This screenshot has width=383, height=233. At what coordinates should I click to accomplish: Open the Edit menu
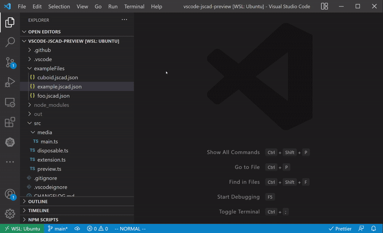click(37, 6)
